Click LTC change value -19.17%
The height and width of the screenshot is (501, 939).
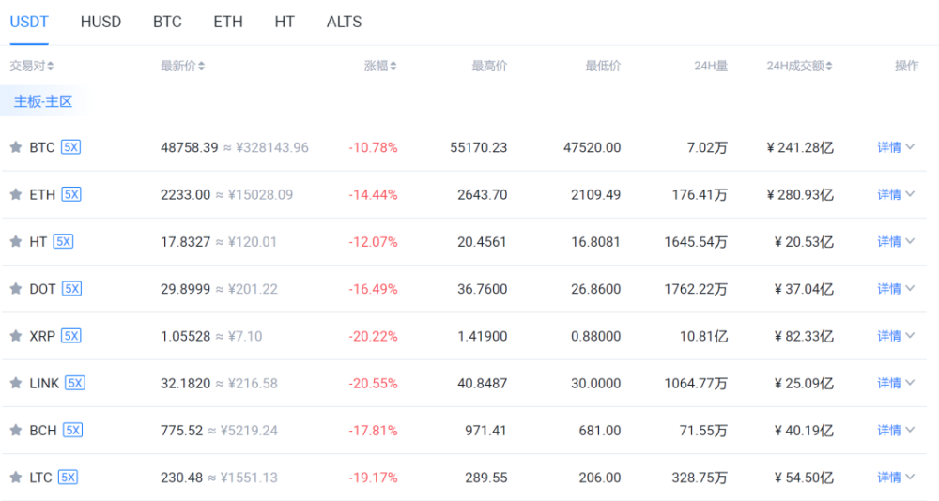pyautogui.click(x=373, y=478)
